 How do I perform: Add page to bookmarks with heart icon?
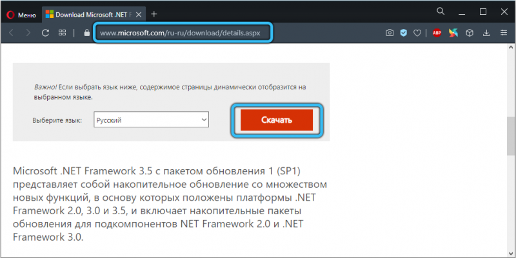(x=417, y=33)
